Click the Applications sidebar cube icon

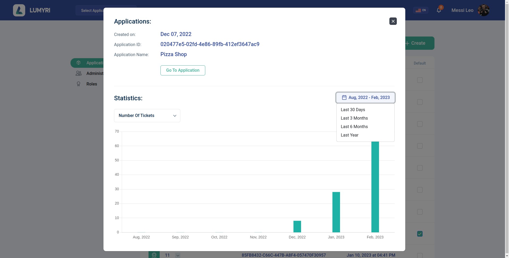coord(79,63)
